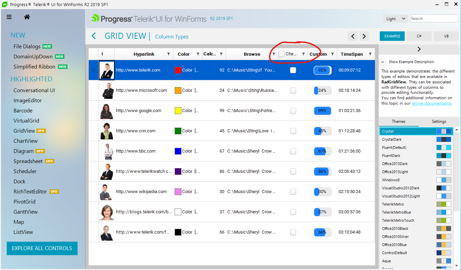Open filter icon on TimeSpan column

tap(370, 54)
